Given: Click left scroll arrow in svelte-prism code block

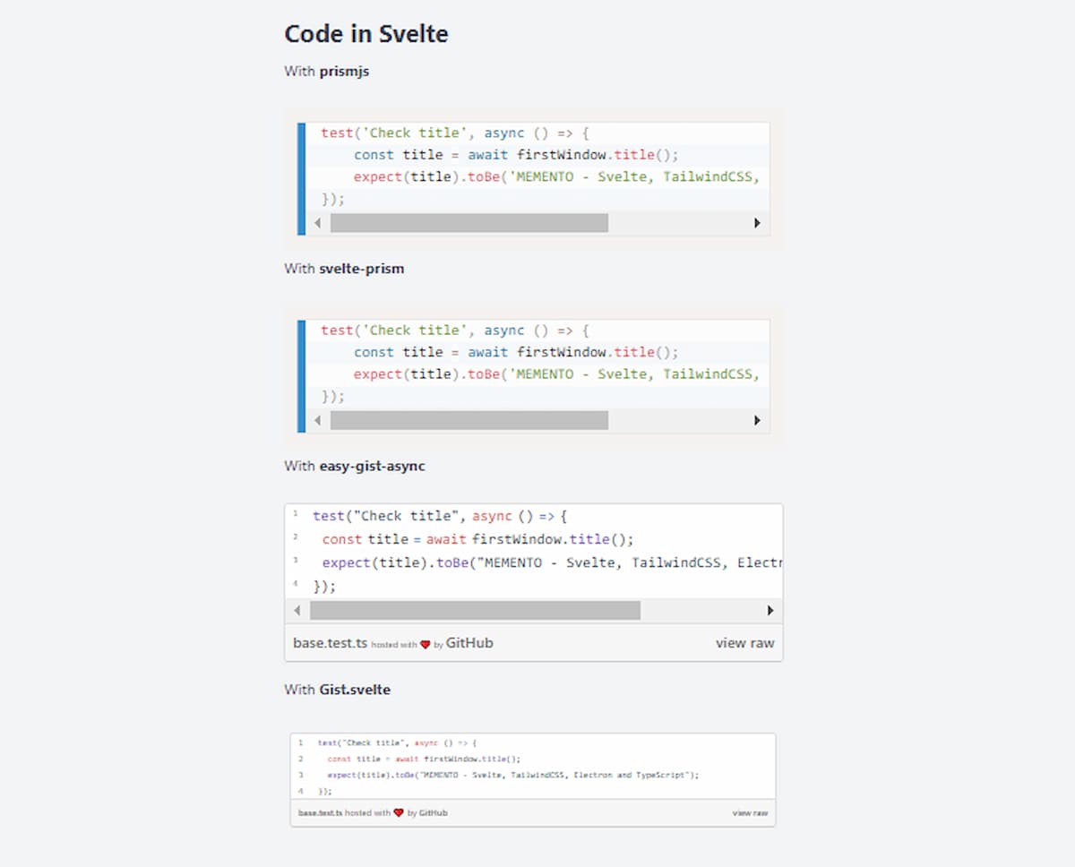Looking at the screenshot, I should (x=318, y=420).
